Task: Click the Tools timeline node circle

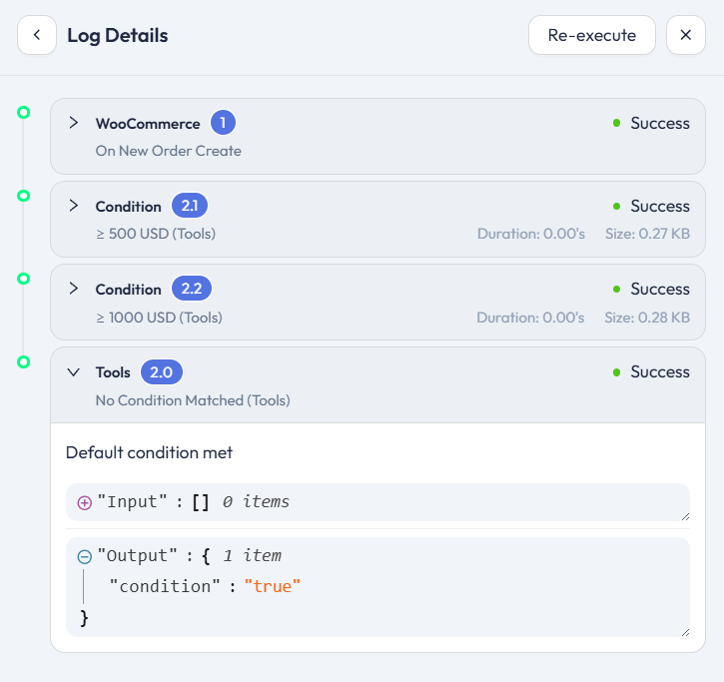Action: 24,361
